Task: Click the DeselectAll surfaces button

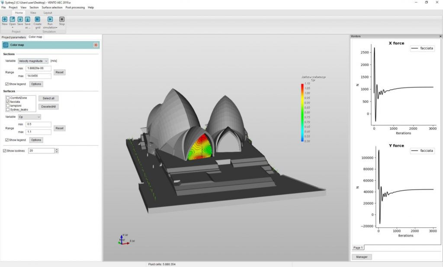Action: tap(48, 107)
